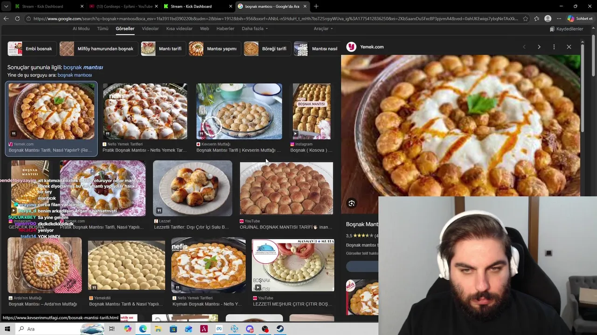Screen dimensions: 597x335
Task: Open the AI Modu search tab
Action: [81, 28]
